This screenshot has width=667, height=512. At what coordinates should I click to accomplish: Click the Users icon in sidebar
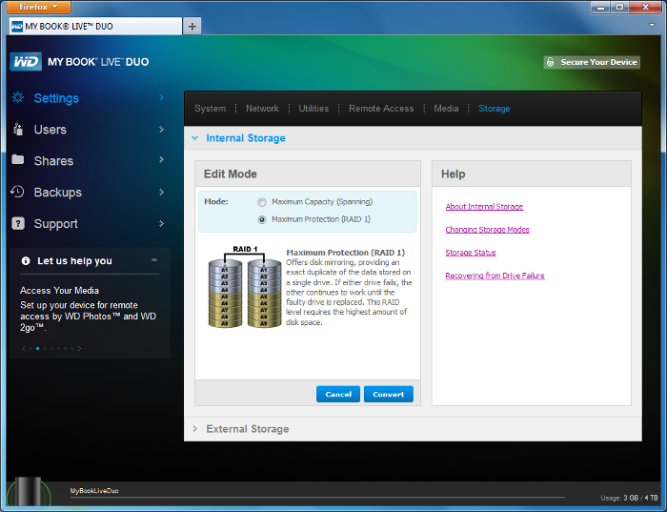pyautogui.click(x=18, y=129)
